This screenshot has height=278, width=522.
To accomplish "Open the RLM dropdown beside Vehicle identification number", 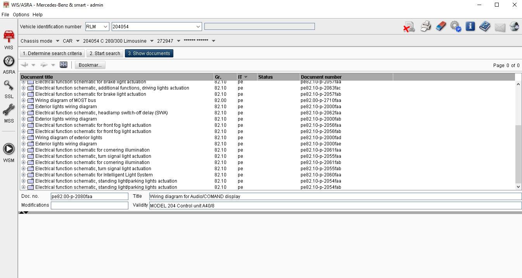I will [x=105, y=27].
